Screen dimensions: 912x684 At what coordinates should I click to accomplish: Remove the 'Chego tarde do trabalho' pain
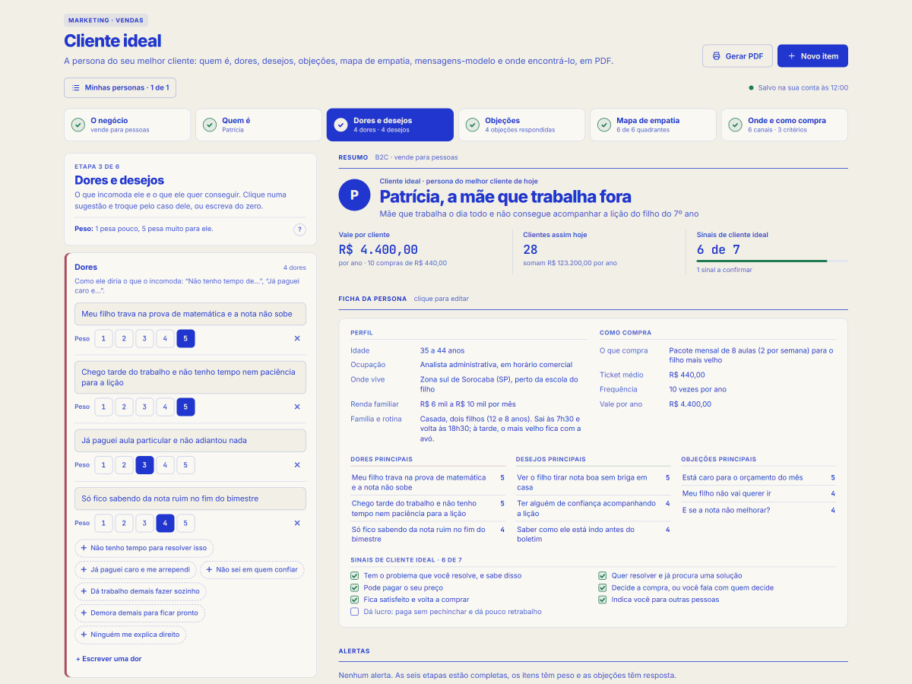(297, 407)
